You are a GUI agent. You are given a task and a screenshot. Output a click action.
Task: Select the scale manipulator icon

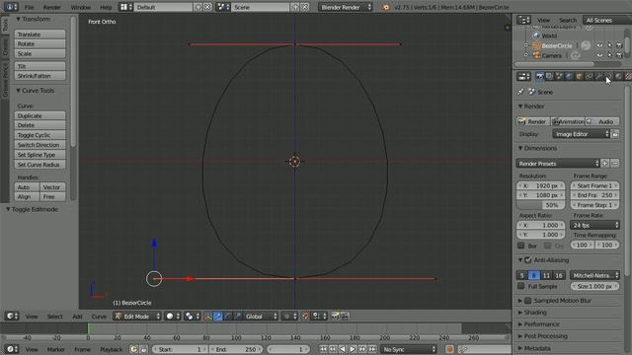pos(237,317)
